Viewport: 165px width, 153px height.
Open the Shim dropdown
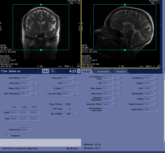pos(156,99)
